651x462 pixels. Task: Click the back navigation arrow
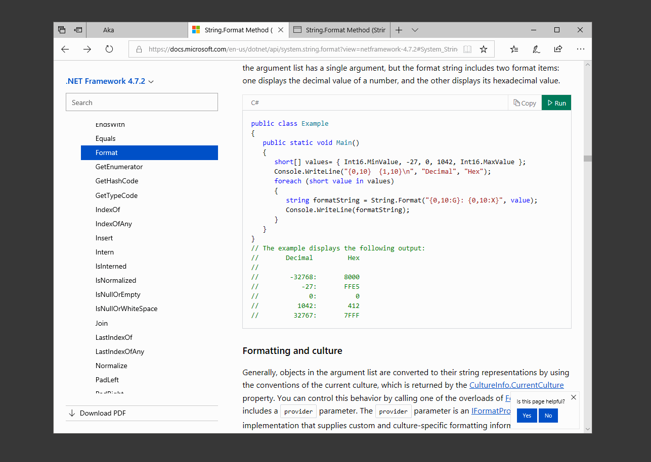tap(65, 49)
